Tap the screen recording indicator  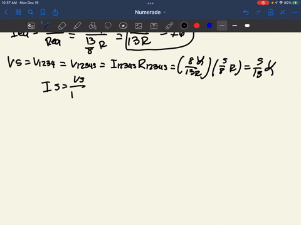[263, 2]
